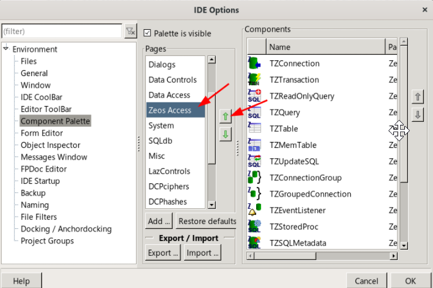This screenshot has height=288, width=433.
Task: Toggle Palette is visible checkbox
Action: (147, 33)
